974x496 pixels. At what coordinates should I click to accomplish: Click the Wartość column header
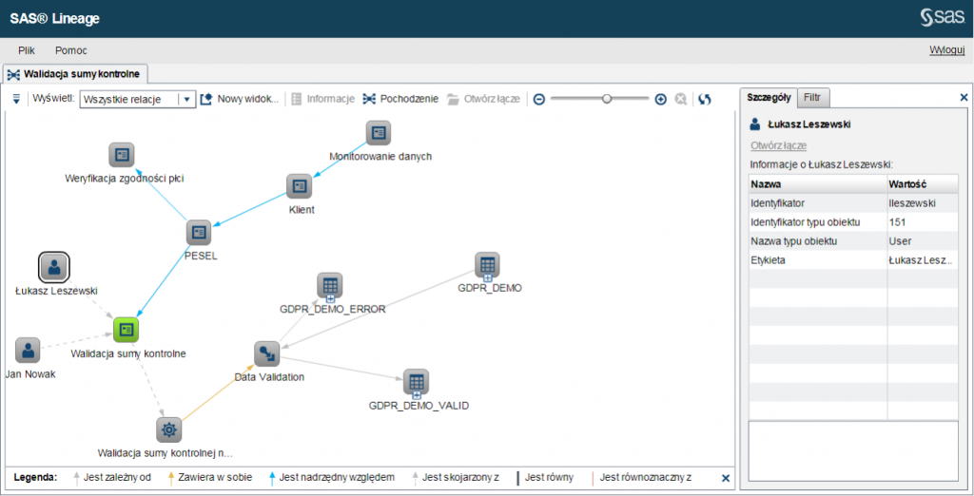point(923,184)
